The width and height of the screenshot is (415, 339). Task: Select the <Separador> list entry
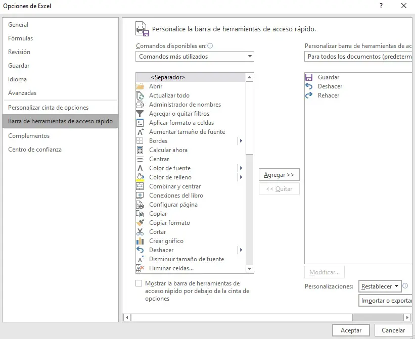pos(191,77)
